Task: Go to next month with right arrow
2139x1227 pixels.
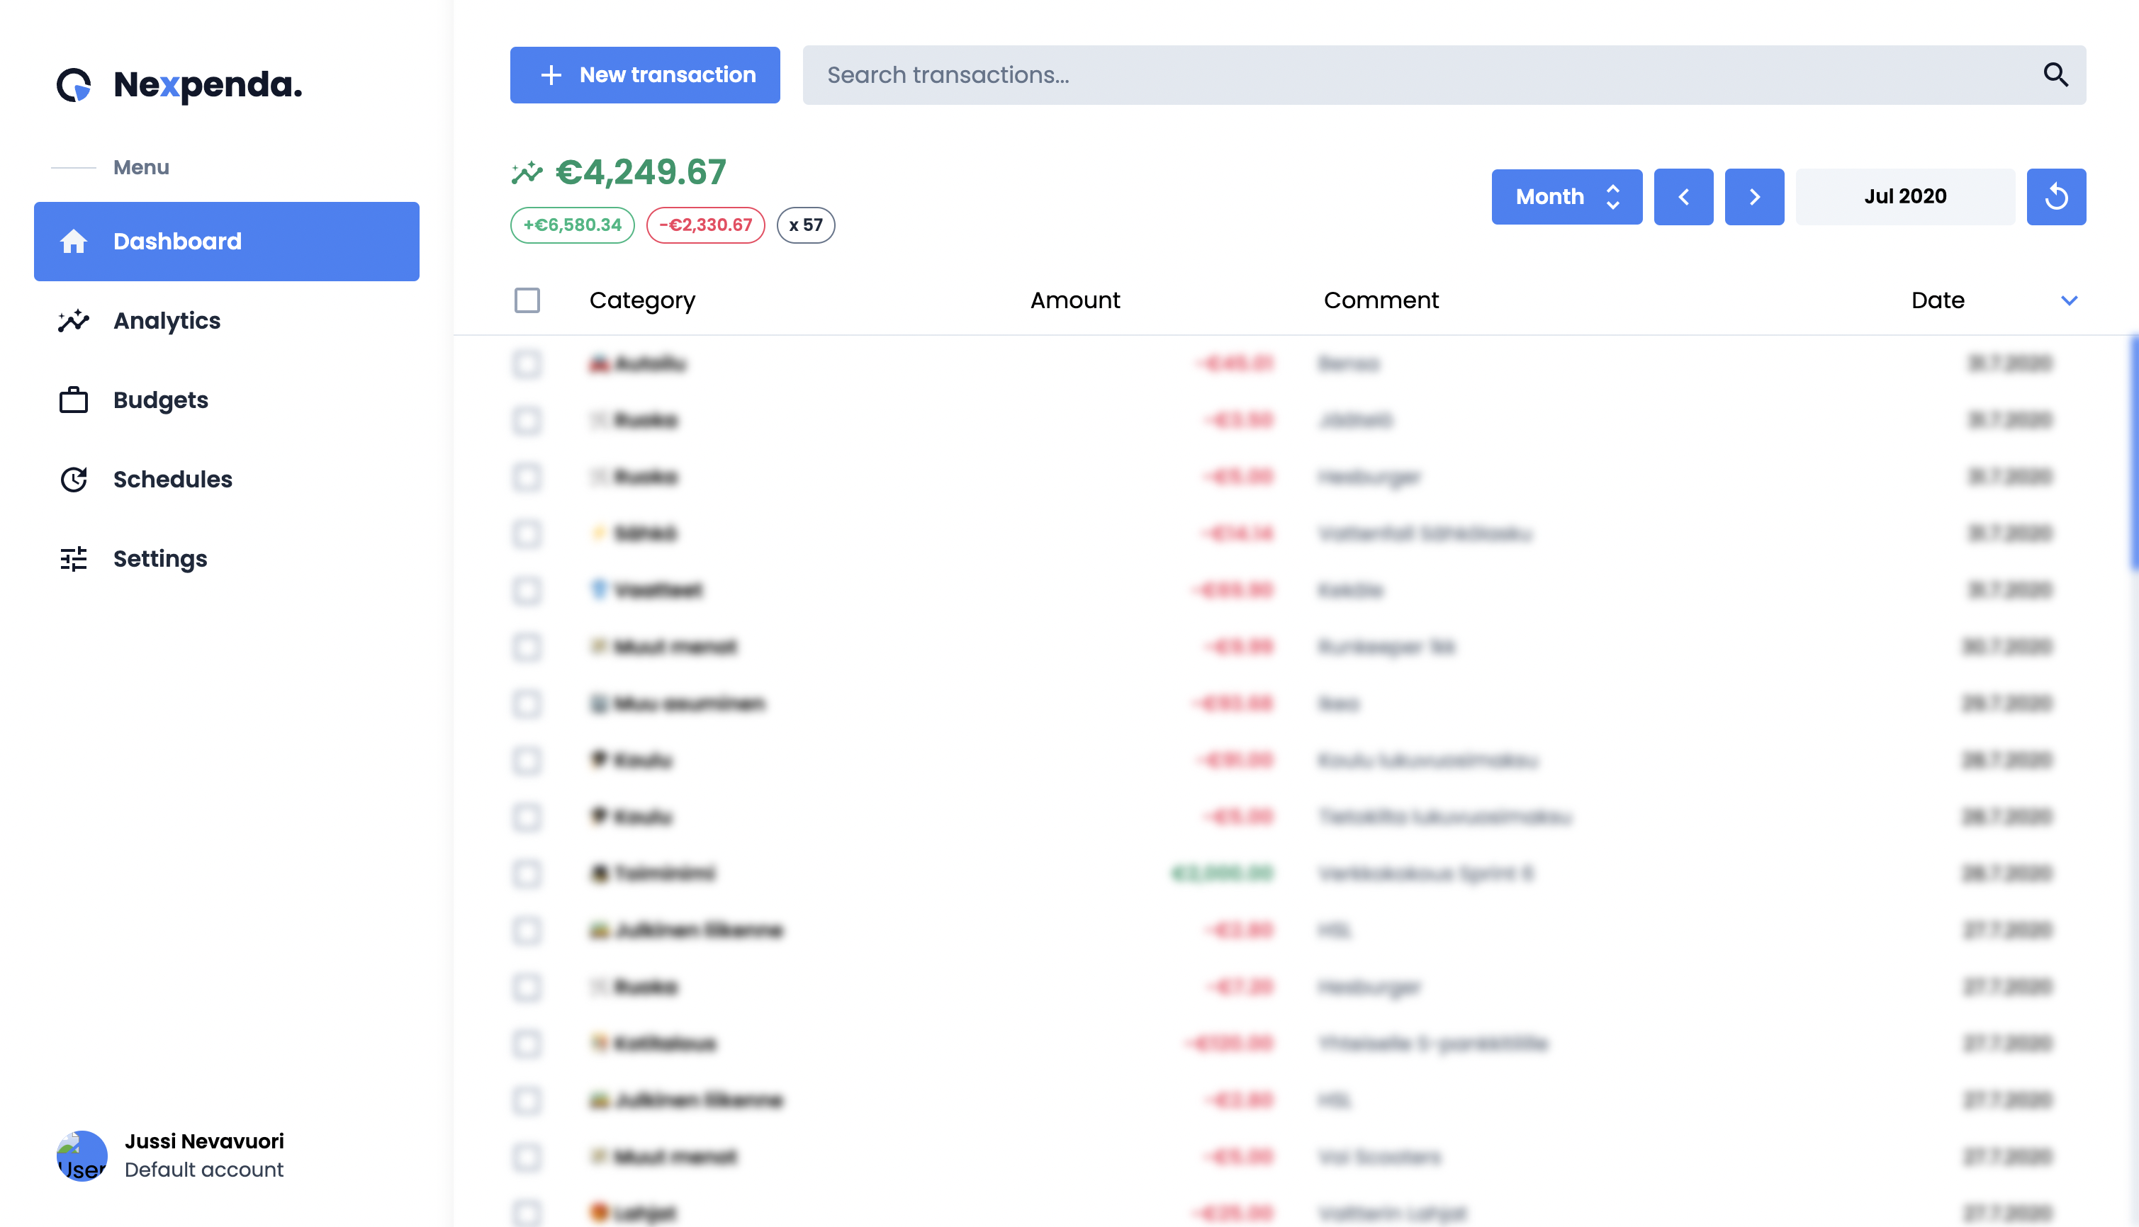Action: (1753, 196)
